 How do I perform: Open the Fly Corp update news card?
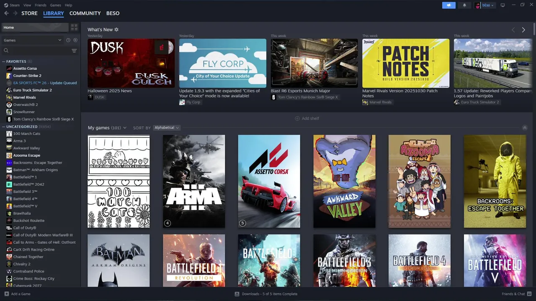point(223,63)
